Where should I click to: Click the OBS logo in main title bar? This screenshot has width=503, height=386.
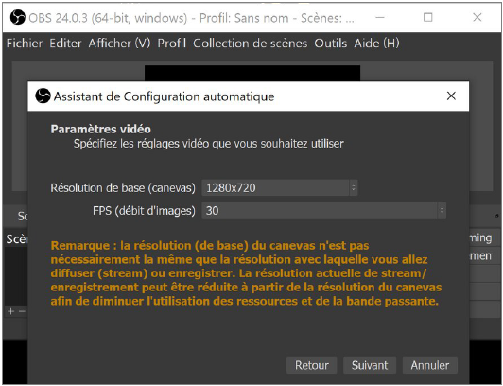18,17
